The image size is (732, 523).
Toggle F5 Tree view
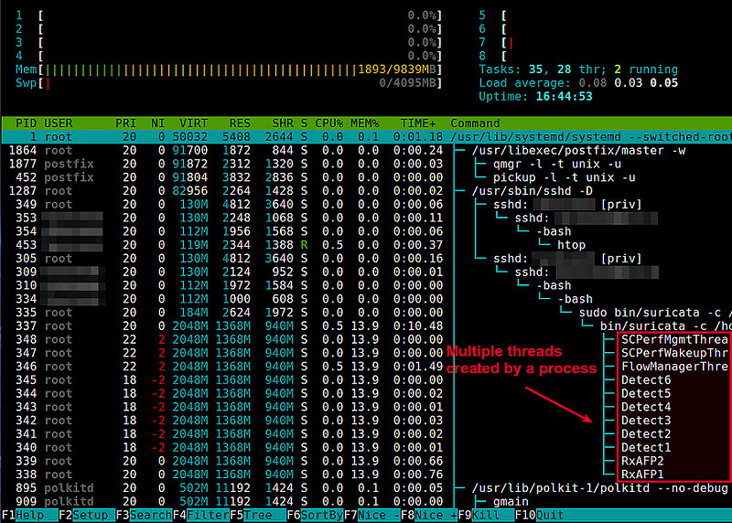tap(256, 516)
